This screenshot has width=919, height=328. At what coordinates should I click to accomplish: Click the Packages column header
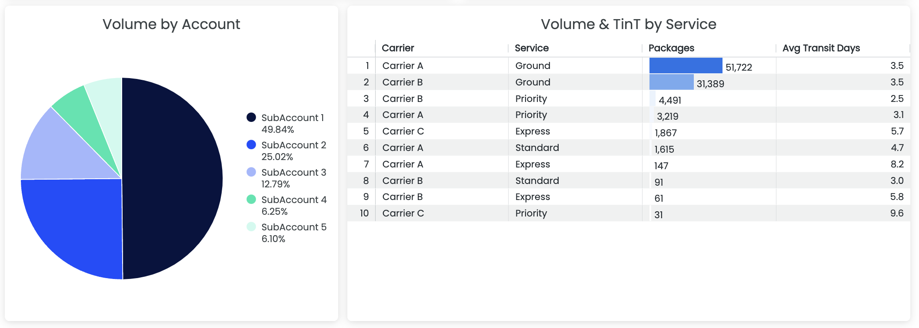click(671, 48)
